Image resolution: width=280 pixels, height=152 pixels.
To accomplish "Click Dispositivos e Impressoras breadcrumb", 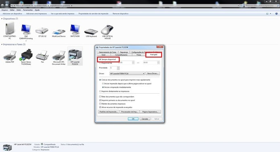I will [60, 6].
